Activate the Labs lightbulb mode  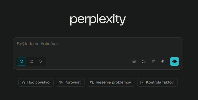pos(41,61)
